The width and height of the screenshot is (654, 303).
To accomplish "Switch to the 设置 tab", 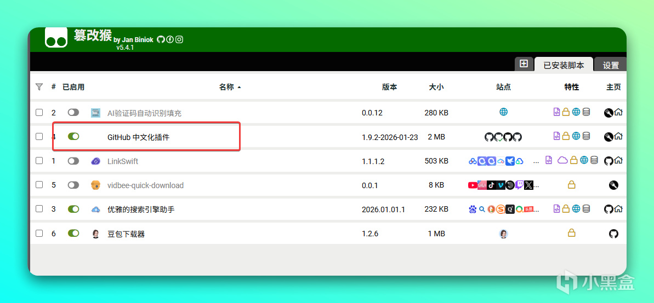I will (x=611, y=65).
